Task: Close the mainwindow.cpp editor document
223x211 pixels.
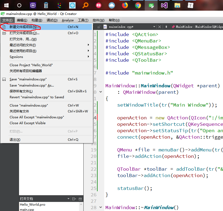Action: click(159, 27)
